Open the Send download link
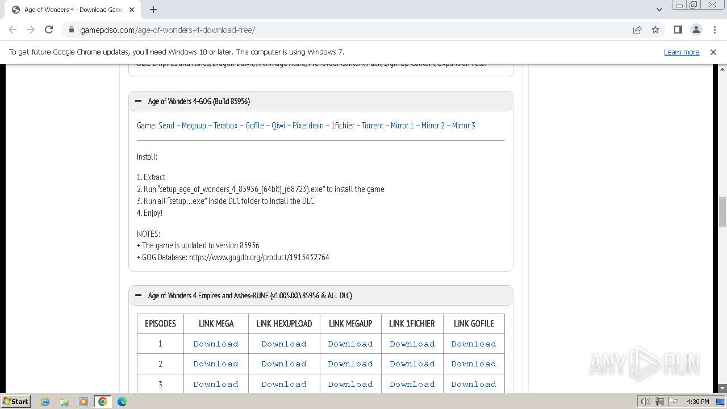The height and width of the screenshot is (409, 727). [166, 126]
